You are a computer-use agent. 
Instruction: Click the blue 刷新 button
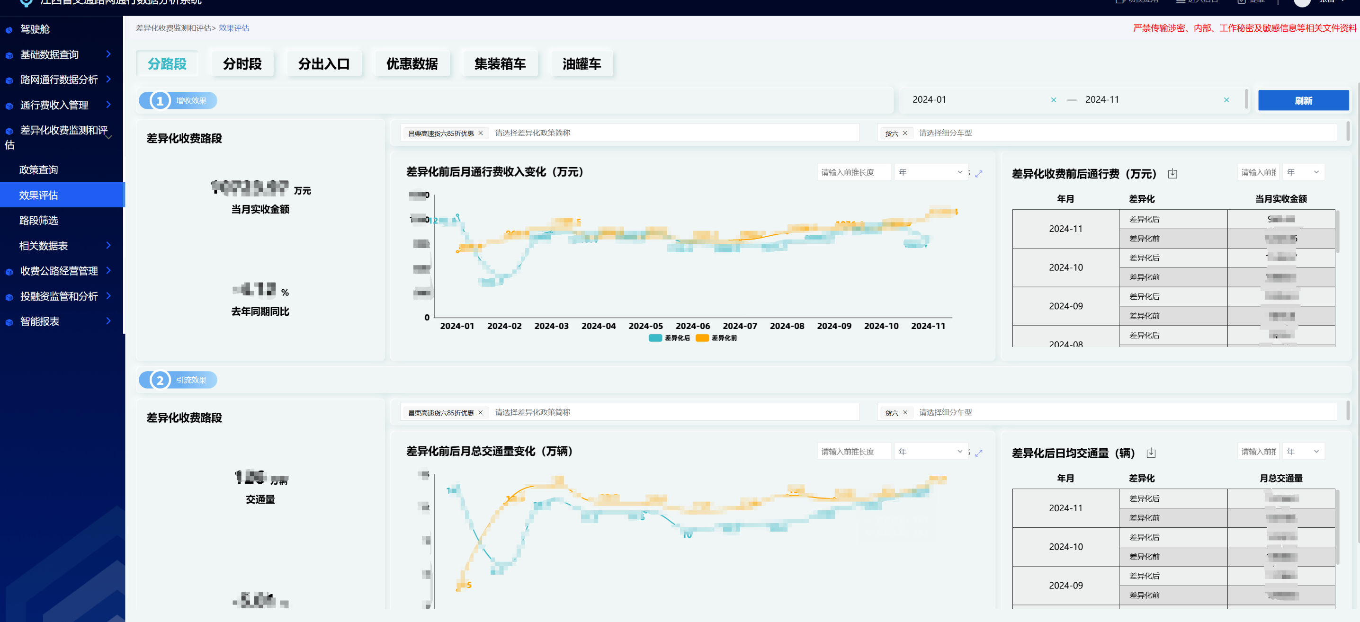[x=1303, y=100]
